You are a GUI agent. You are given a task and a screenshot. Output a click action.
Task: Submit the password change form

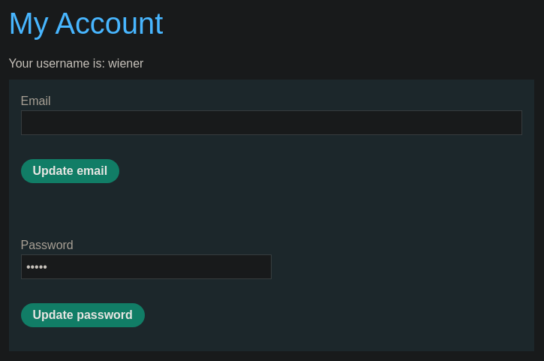point(83,315)
